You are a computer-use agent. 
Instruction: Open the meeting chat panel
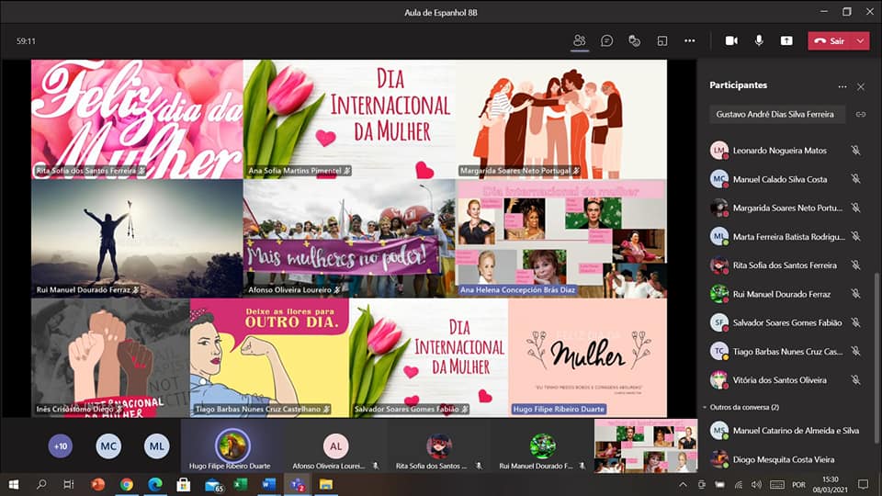pos(606,40)
